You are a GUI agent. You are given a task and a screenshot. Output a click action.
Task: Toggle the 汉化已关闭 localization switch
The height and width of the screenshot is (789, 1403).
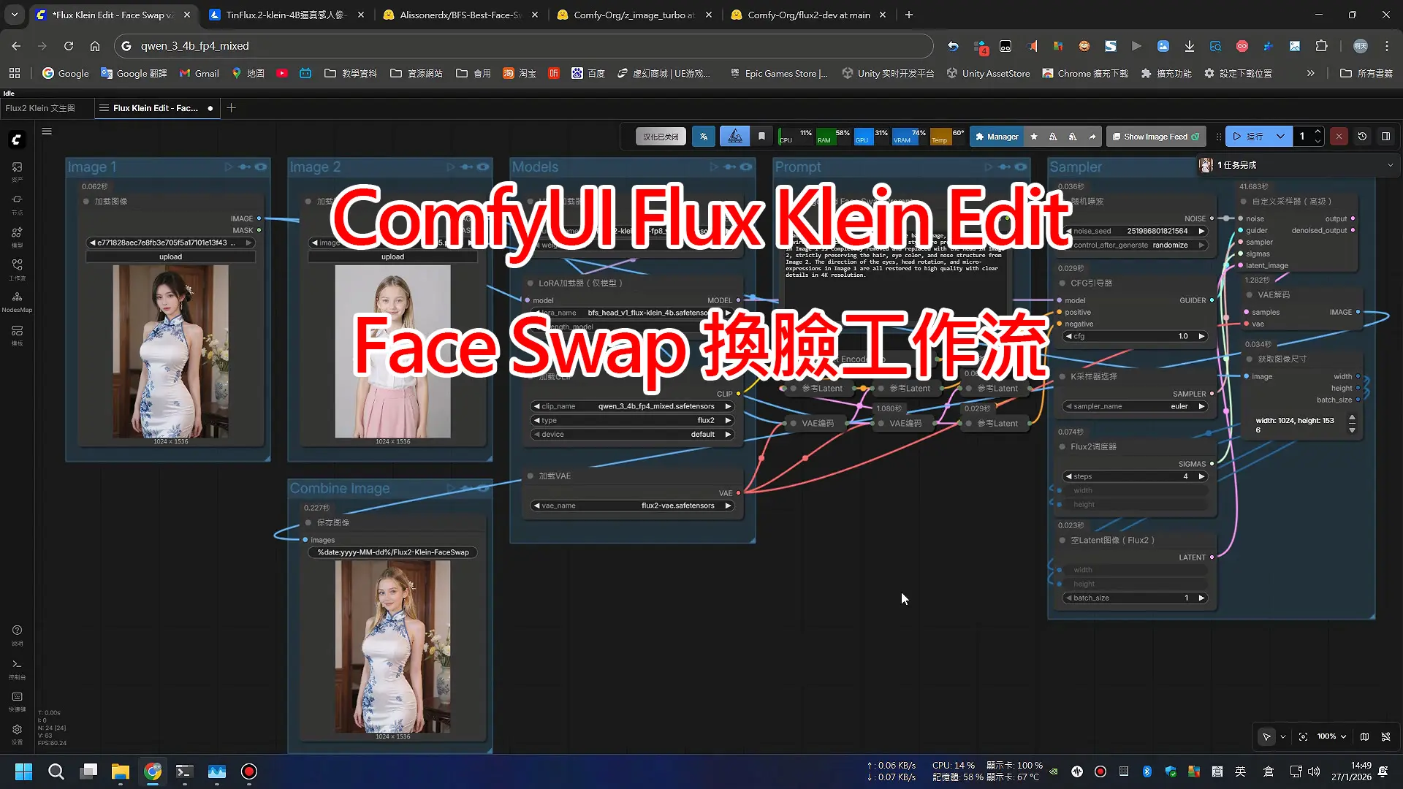tap(661, 137)
